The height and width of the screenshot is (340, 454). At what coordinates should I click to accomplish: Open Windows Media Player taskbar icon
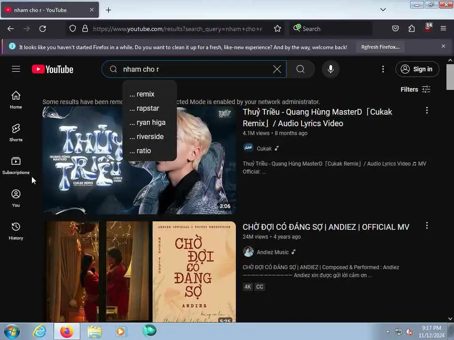tap(121, 331)
